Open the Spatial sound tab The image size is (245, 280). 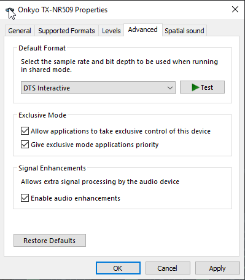184,31
